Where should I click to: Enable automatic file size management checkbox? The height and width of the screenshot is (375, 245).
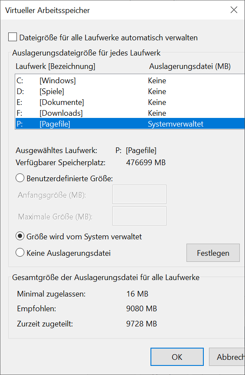pyautogui.click(x=13, y=37)
